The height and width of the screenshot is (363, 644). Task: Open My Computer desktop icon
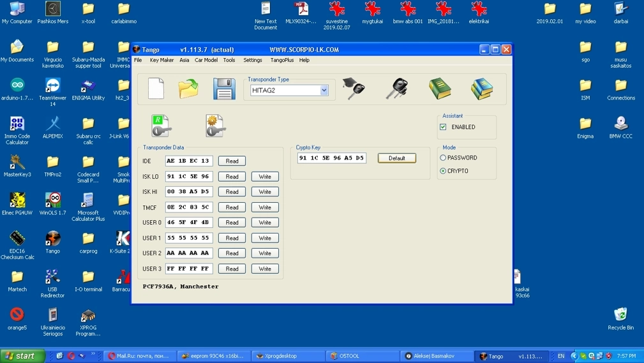(x=17, y=13)
